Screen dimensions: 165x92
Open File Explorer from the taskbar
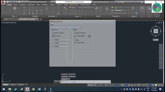point(10,89)
